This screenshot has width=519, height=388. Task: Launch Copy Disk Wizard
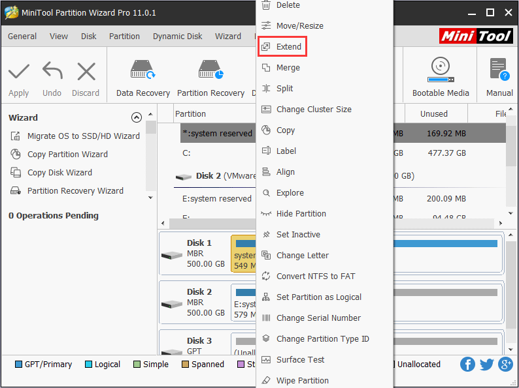tap(59, 173)
